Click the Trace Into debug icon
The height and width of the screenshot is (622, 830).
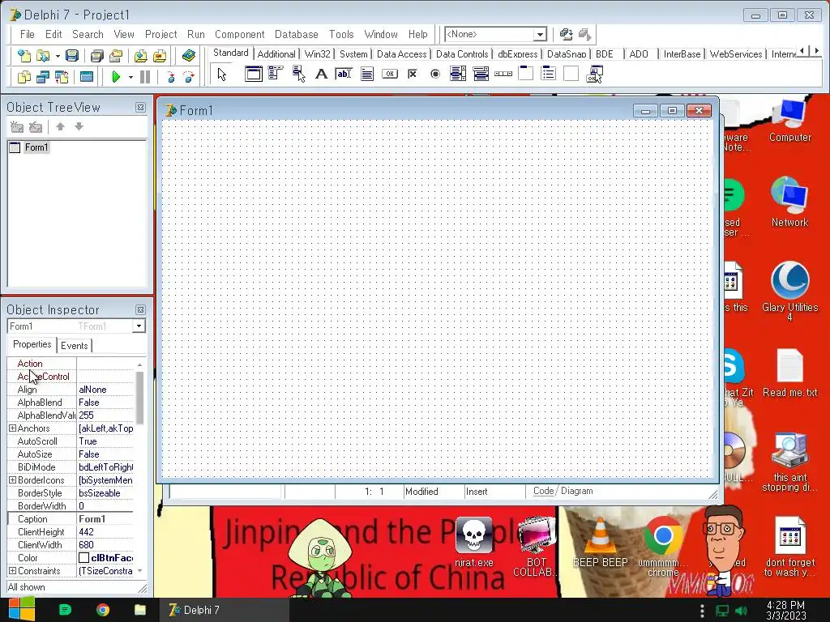[x=170, y=77]
